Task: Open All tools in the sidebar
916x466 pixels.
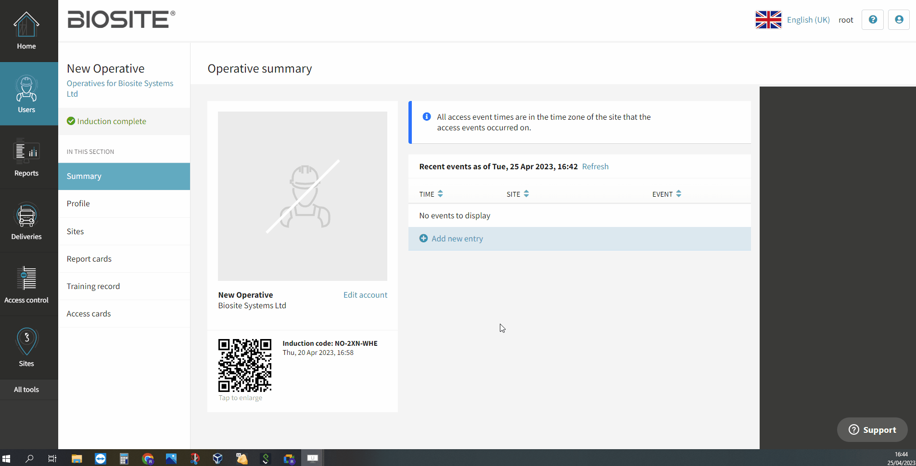Action: pos(26,390)
